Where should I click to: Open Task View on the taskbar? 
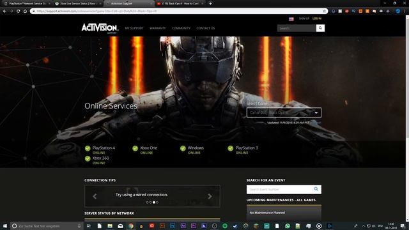point(89,226)
